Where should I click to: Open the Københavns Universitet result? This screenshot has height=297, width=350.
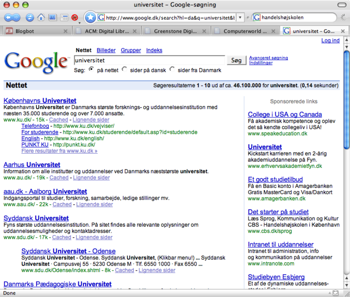pyautogui.click(x=40, y=100)
